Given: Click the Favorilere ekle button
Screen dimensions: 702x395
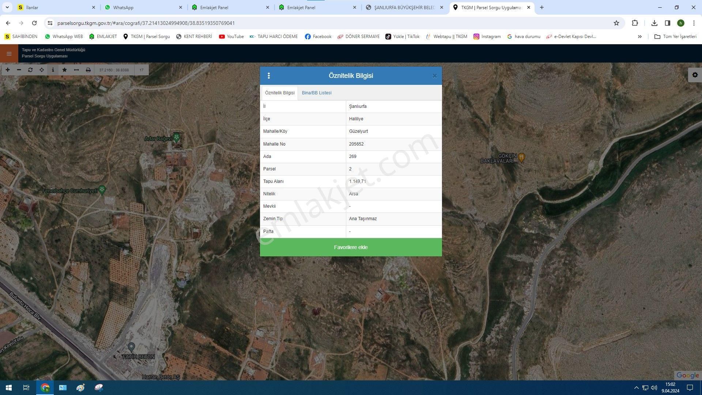Looking at the screenshot, I should click(351, 247).
